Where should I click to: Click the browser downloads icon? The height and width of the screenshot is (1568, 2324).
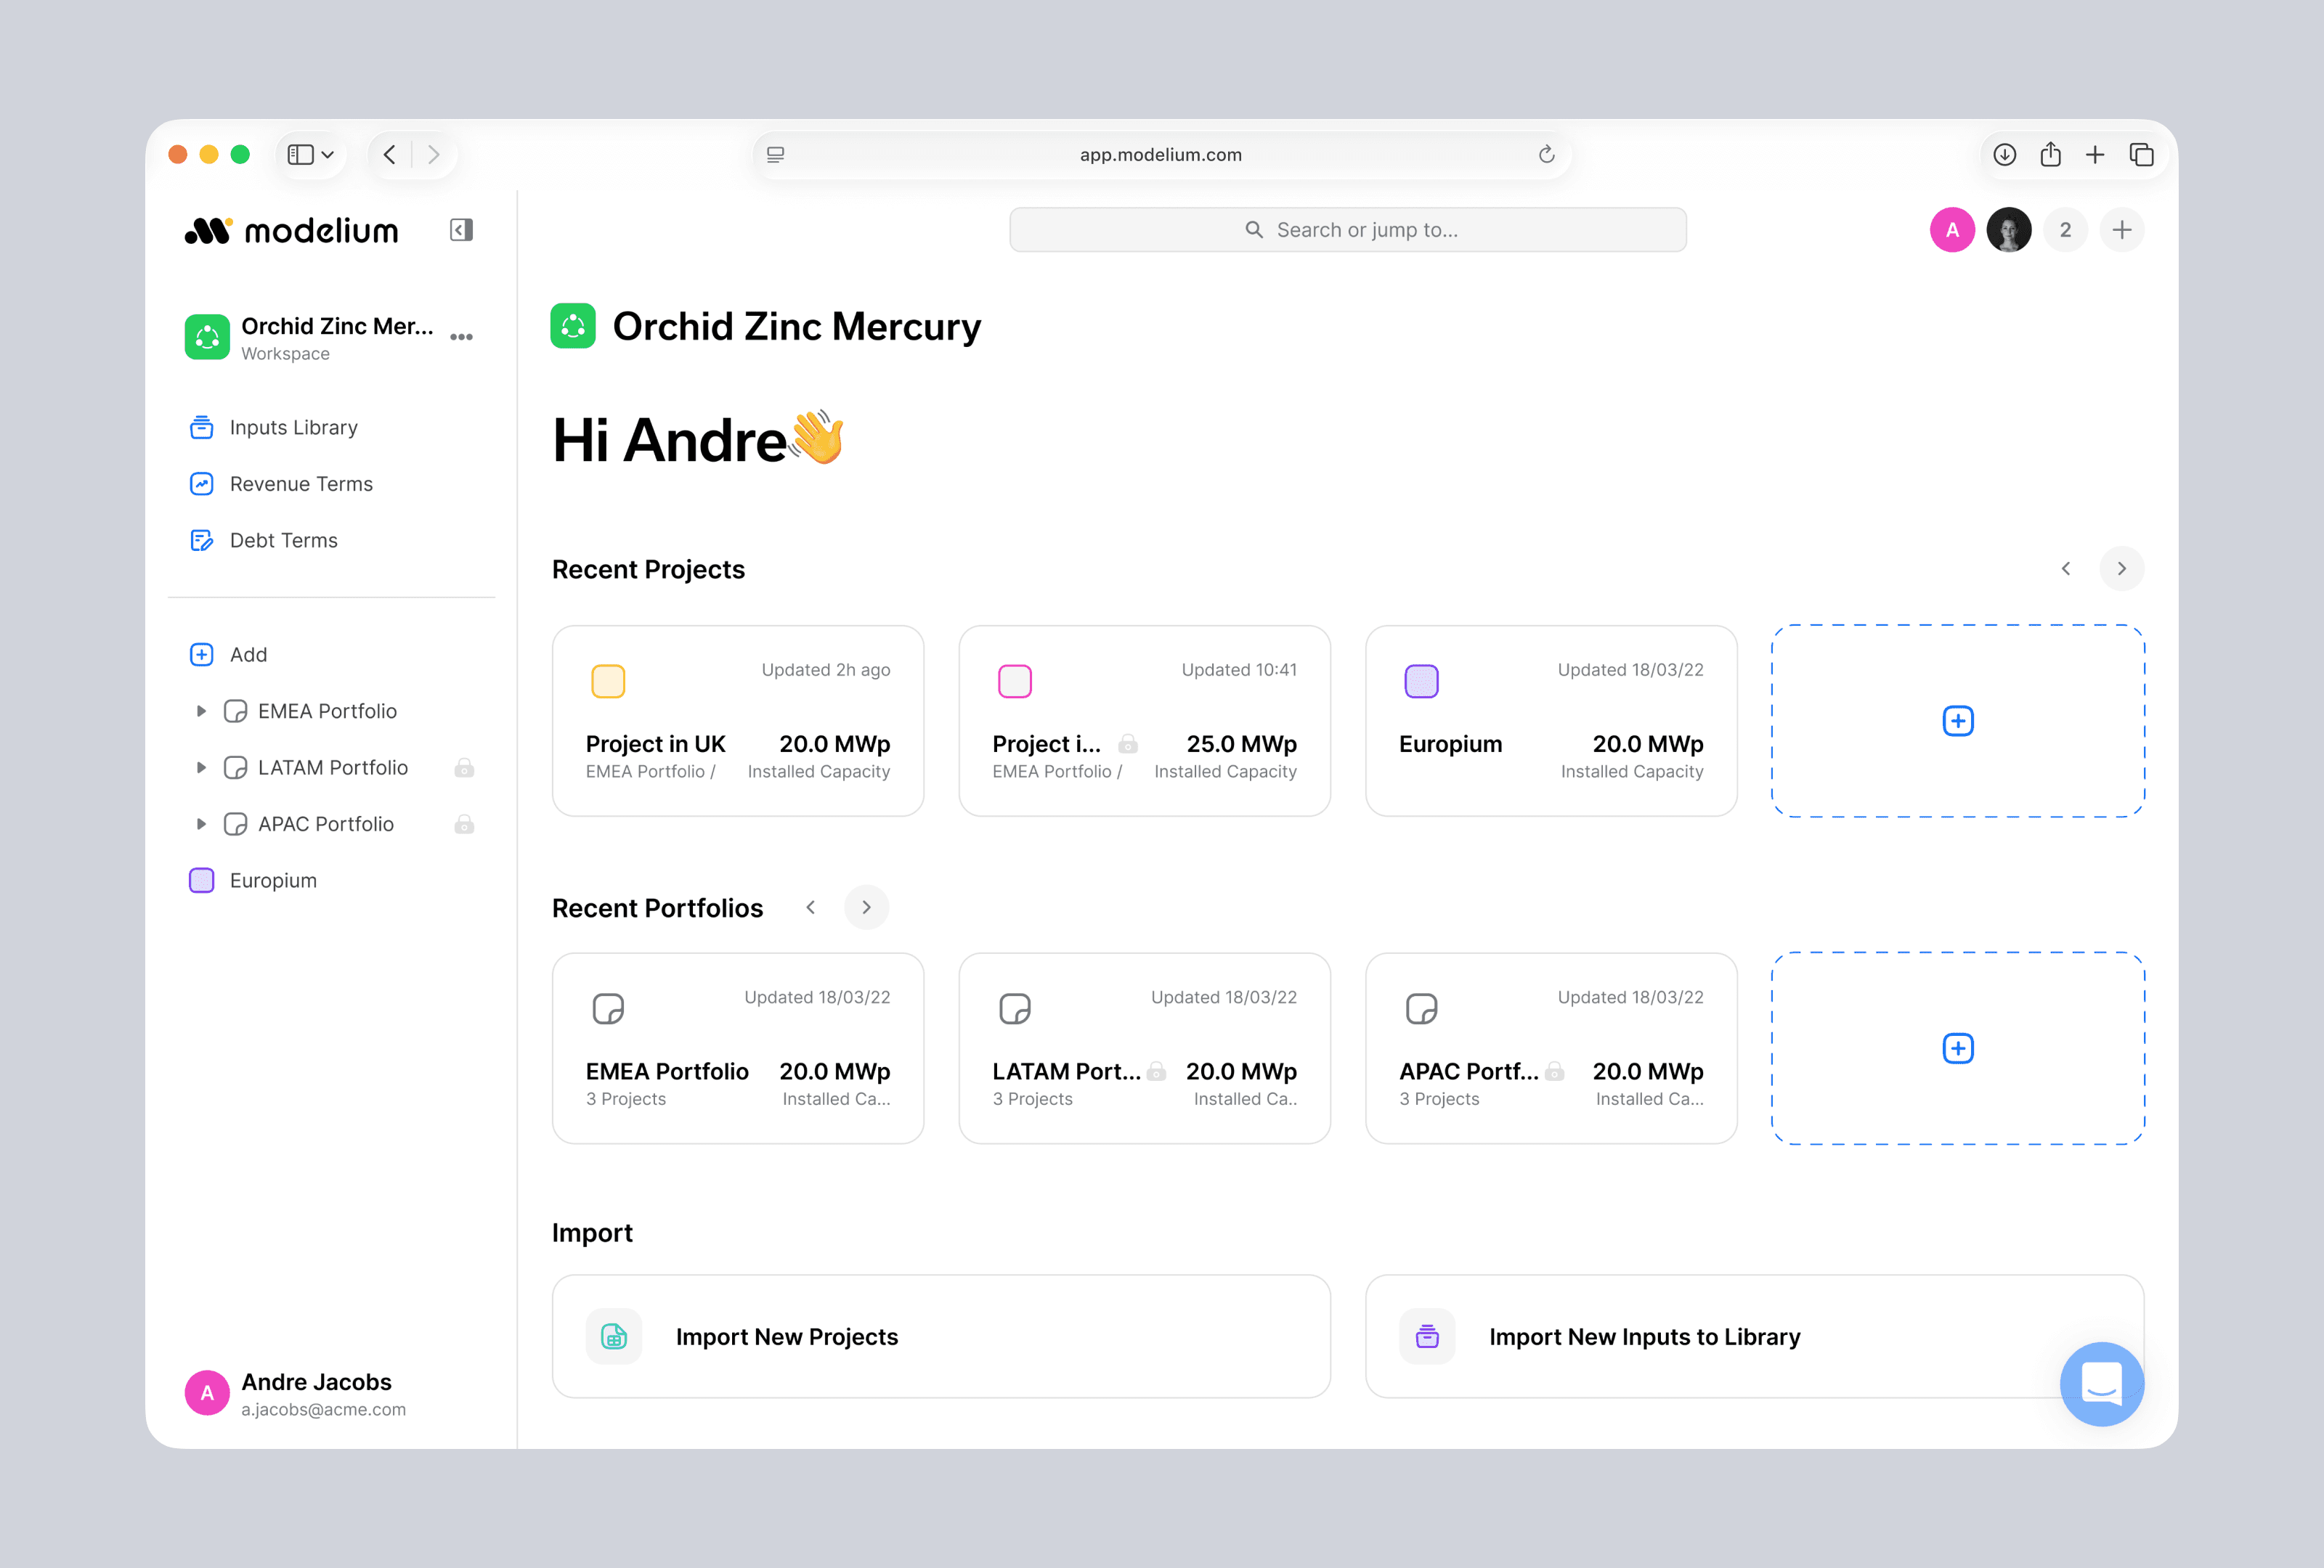(2004, 155)
